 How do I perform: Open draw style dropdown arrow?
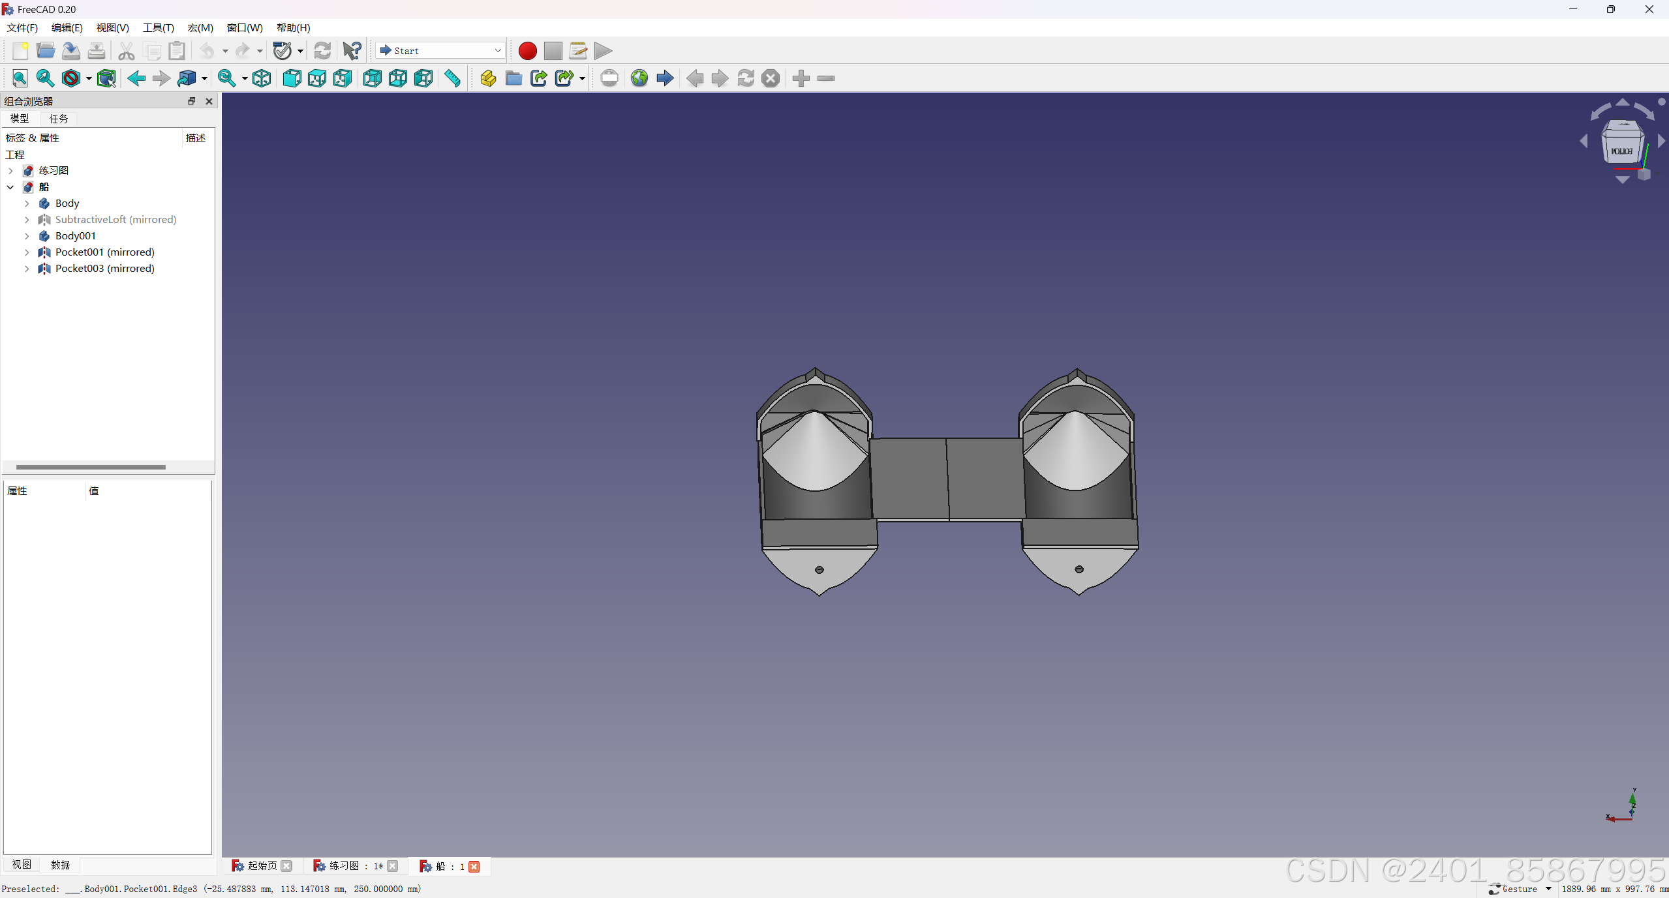[89, 78]
